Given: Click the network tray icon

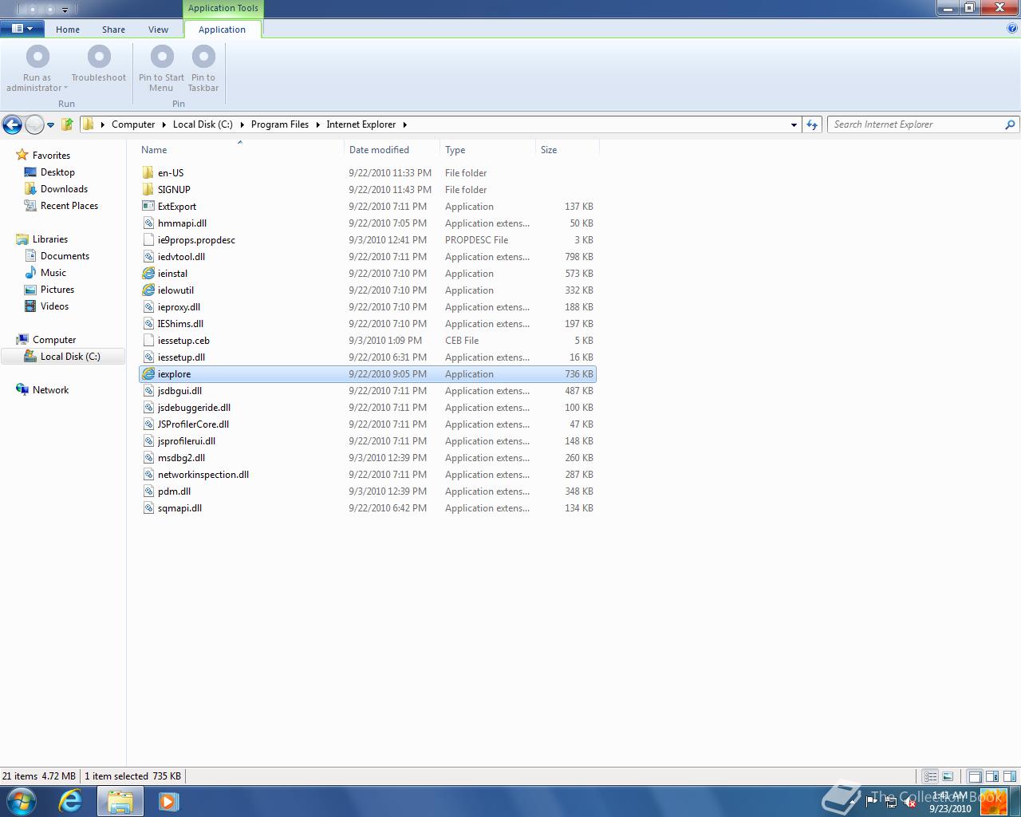Looking at the screenshot, I should coord(891,802).
